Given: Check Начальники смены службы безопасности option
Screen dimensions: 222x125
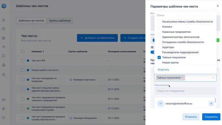Looking at the screenshot, I should pyautogui.click(x=159, y=22).
